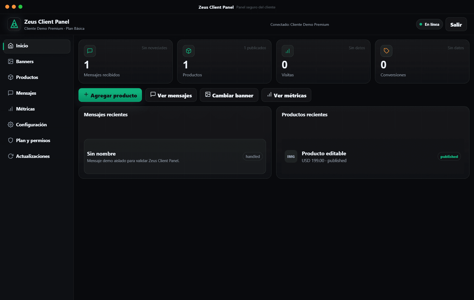Click the chart icon in Visitas card
Screen dimensions: 474x300
[x=288, y=51]
